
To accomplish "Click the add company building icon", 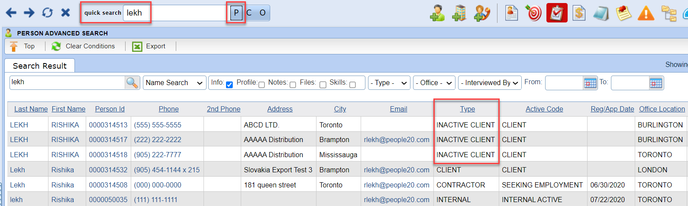I will [x=459, y=13].
